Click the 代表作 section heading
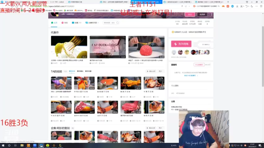 tap(55, 33)
